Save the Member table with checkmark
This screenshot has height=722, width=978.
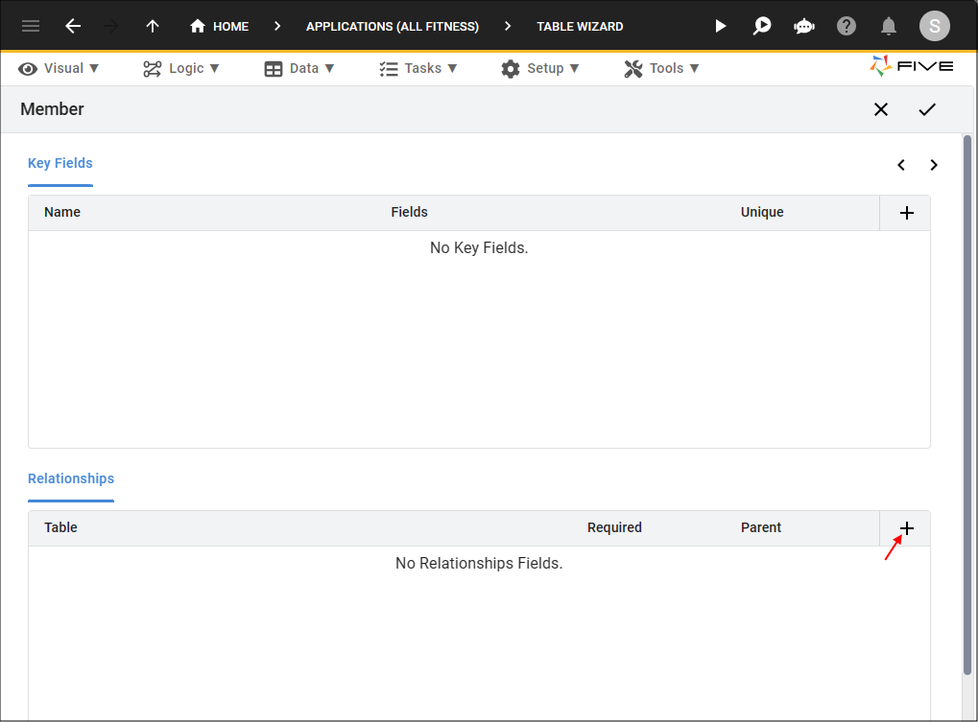pos(927,109)
